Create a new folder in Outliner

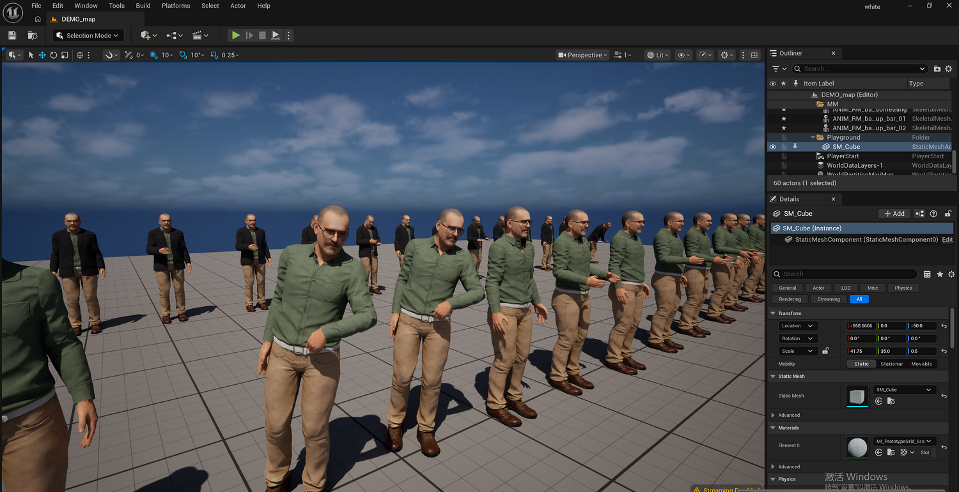937,68
